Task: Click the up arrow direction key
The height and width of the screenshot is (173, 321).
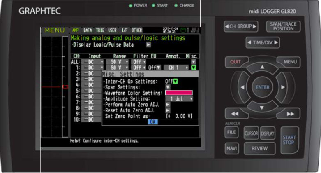Action: pyautogui.click(x=262, y=67)
